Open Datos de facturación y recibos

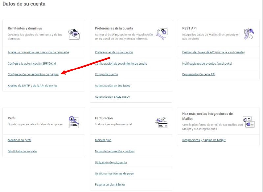(x=115, y=151)
